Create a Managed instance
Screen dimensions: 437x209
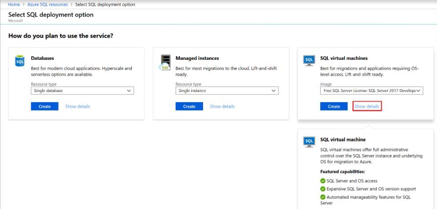(189, 106)
